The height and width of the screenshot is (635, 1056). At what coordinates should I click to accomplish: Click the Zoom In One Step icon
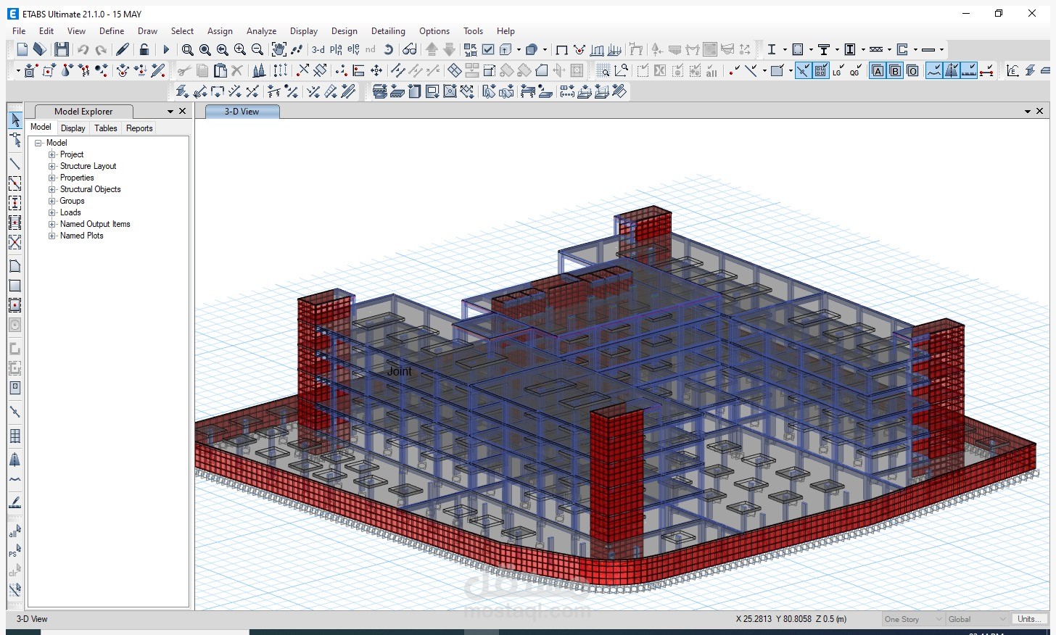[x=240, y=49]
